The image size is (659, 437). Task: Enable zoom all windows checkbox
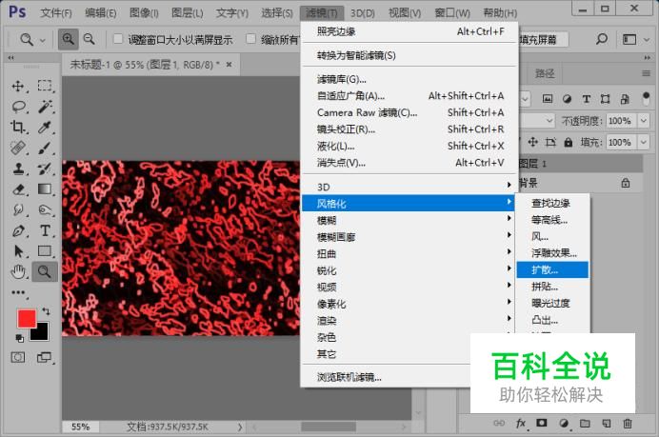[250, 39]
